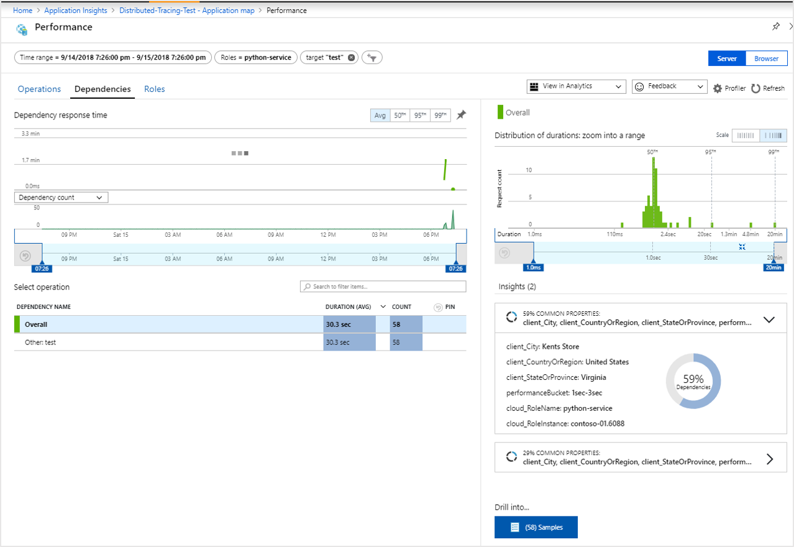Select the linear scale toggle
The image size is (794, 547).
tap(746, 136)
